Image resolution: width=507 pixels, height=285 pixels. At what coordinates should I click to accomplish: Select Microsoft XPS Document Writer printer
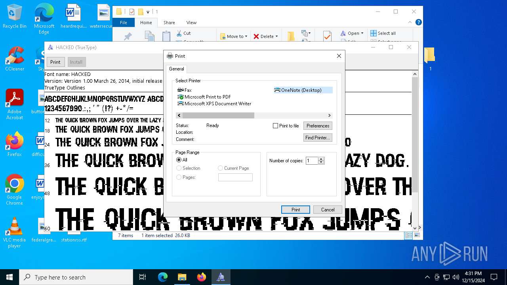coord(214,104)
